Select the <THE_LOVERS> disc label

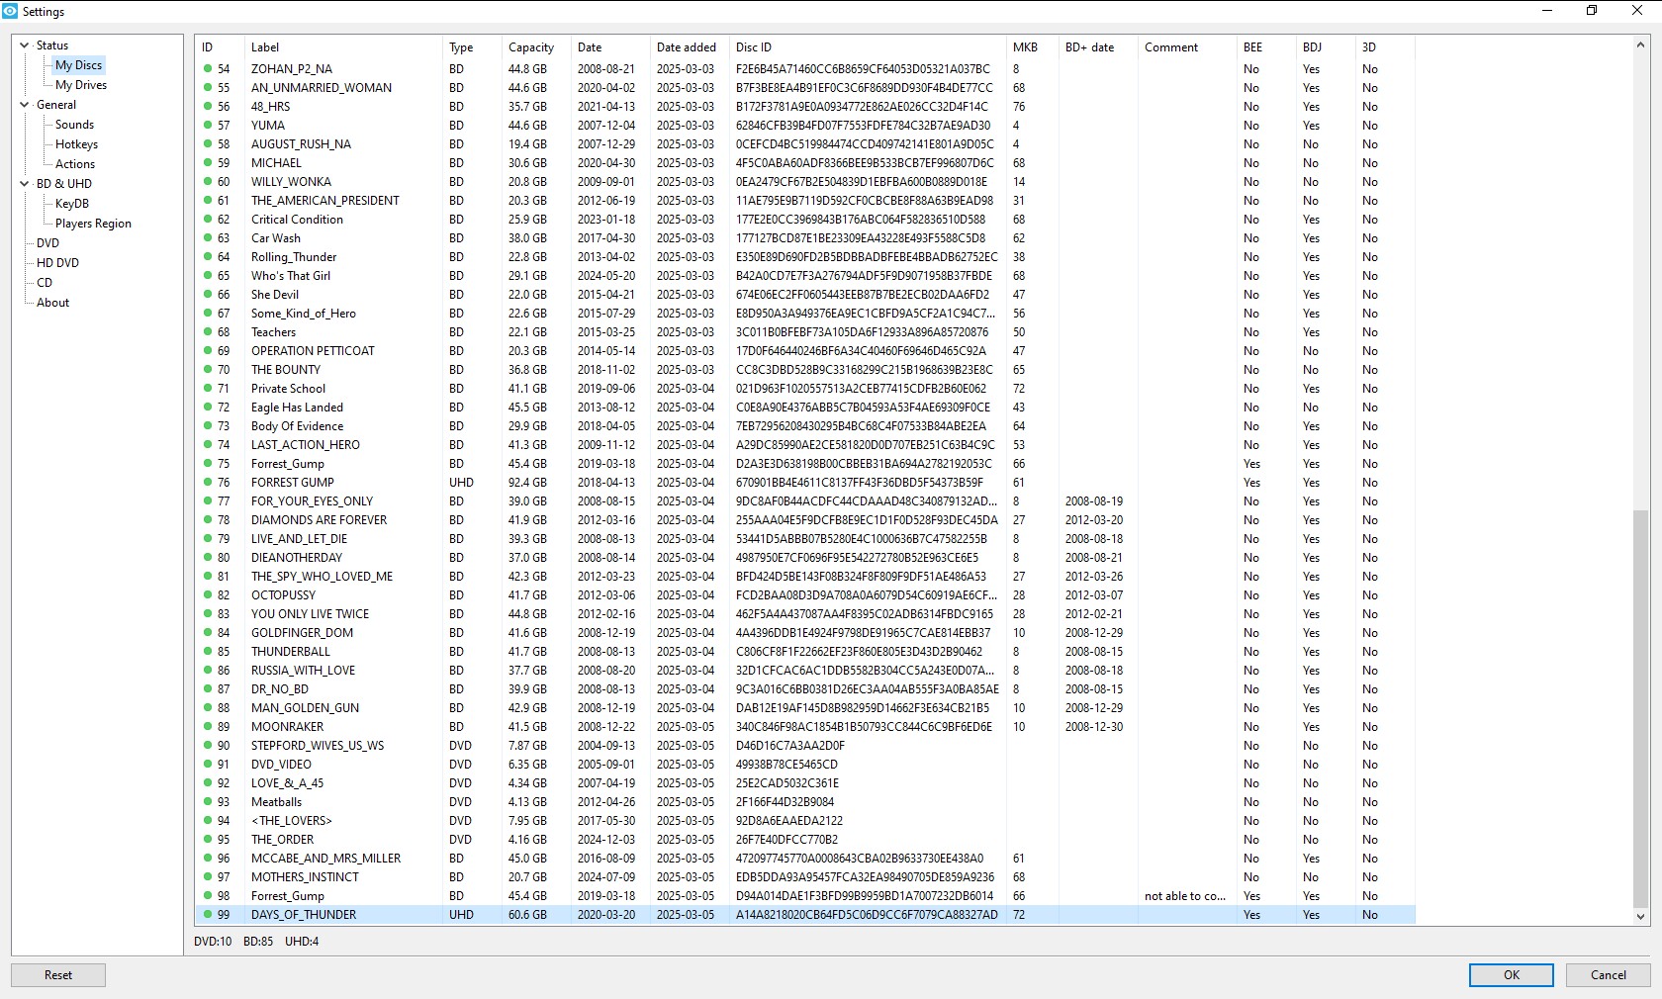pos(291,821)
